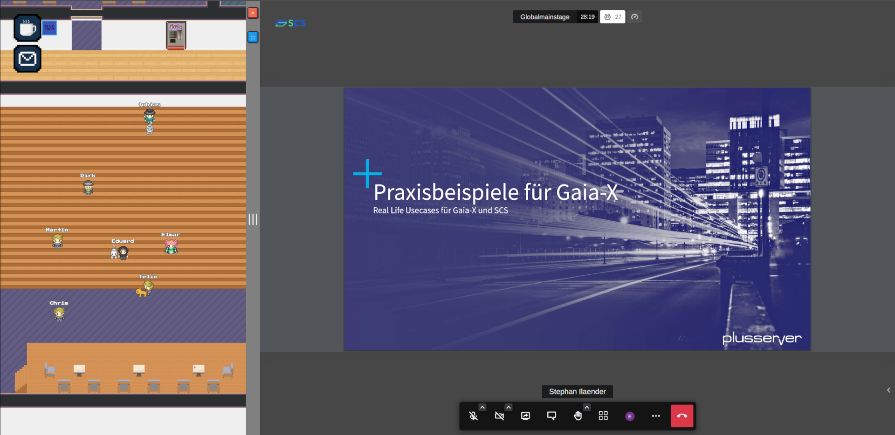
Task: Toggle tile view grid
Action: (x=603, y=416)
